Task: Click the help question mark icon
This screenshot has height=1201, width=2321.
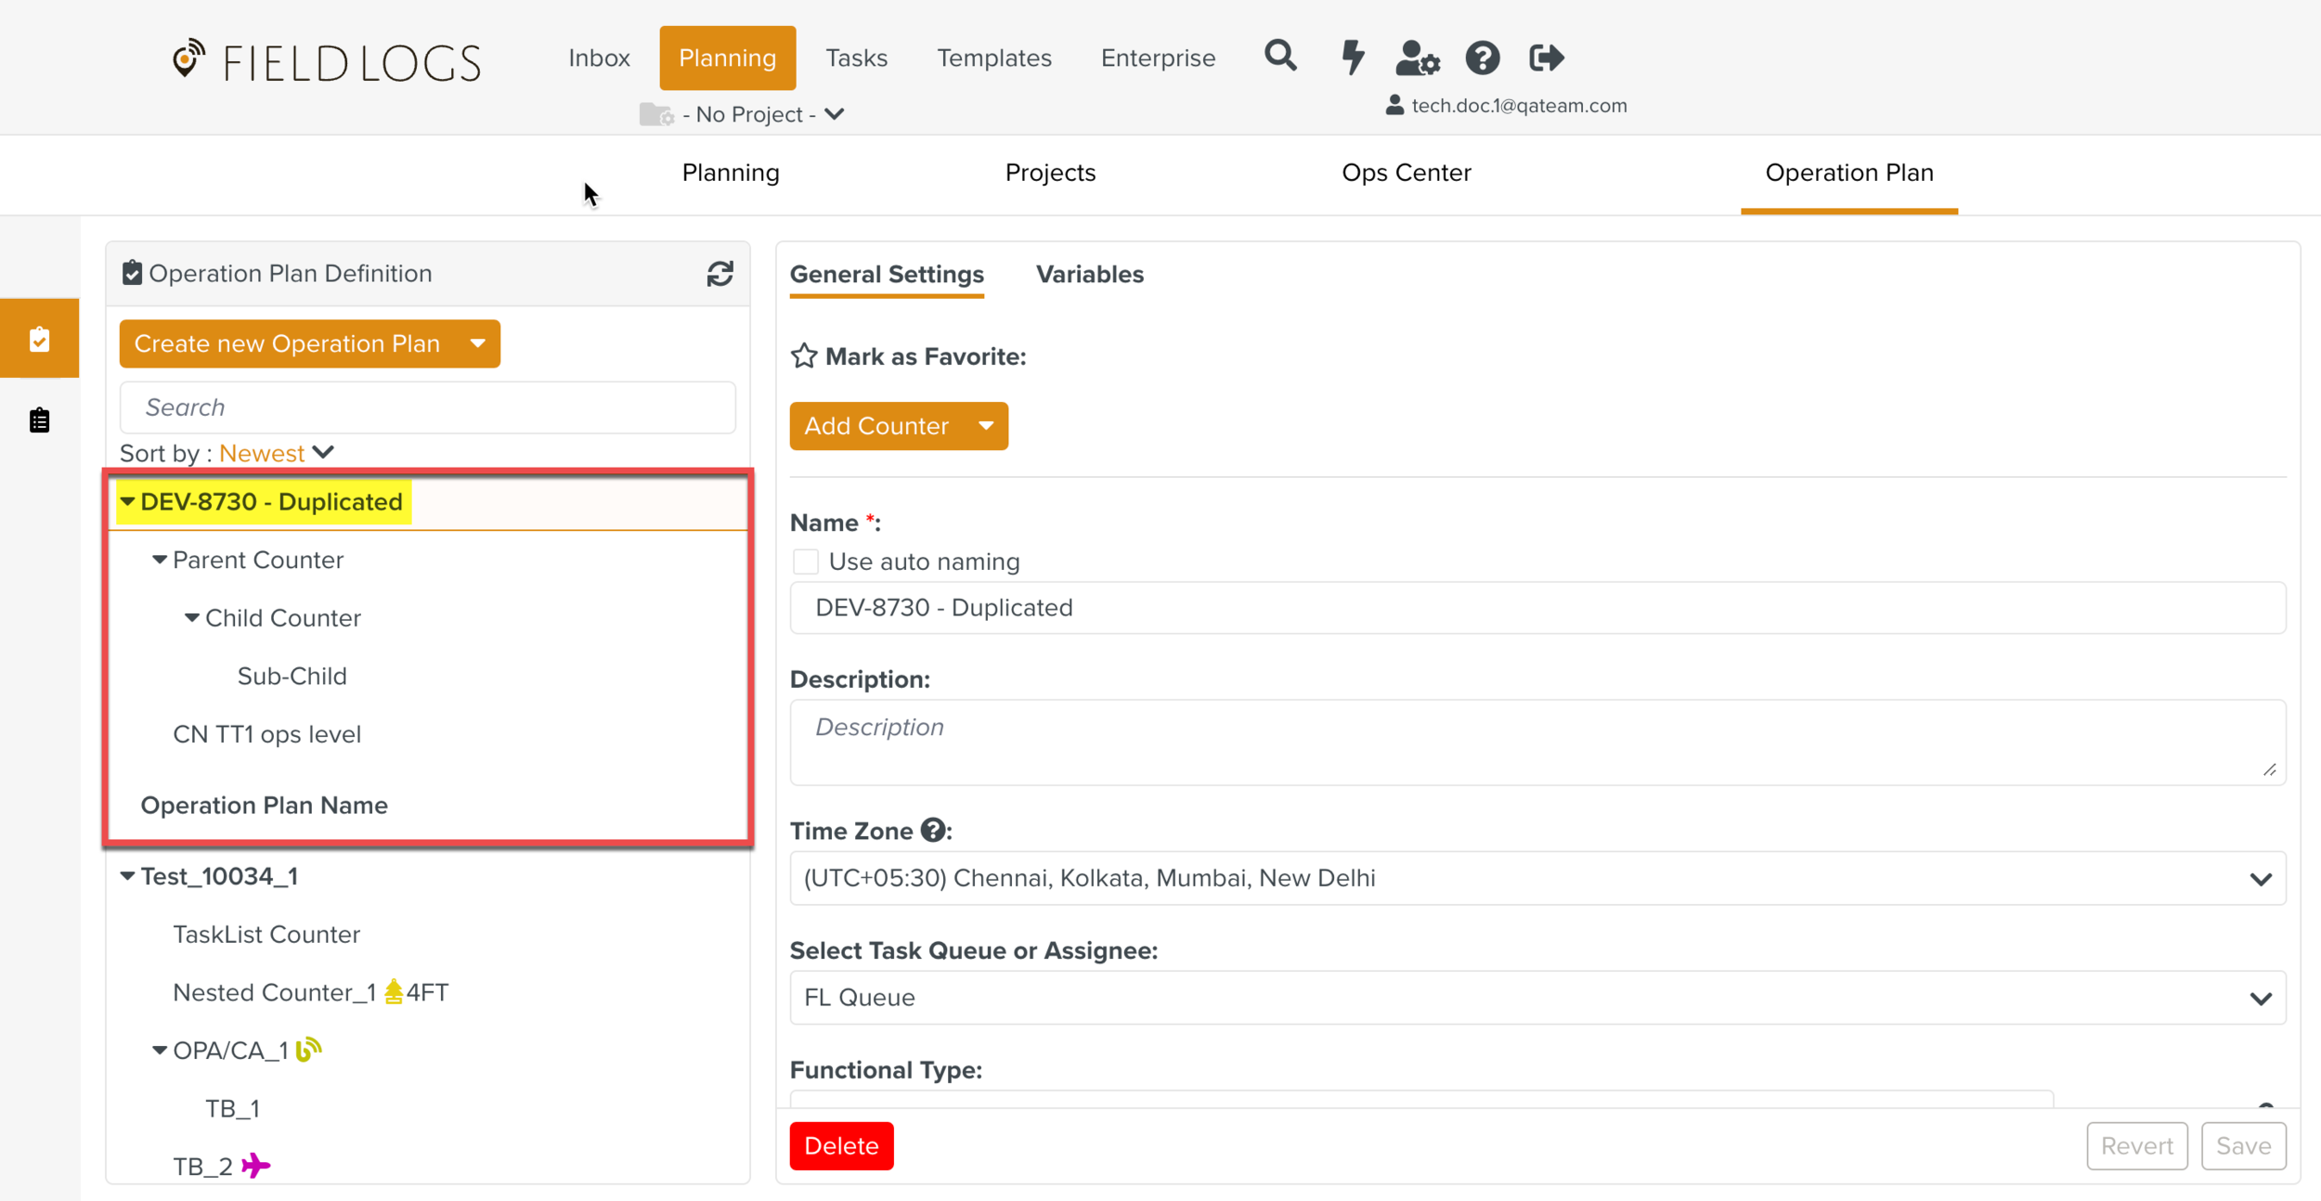Action: click(1483, 58)
